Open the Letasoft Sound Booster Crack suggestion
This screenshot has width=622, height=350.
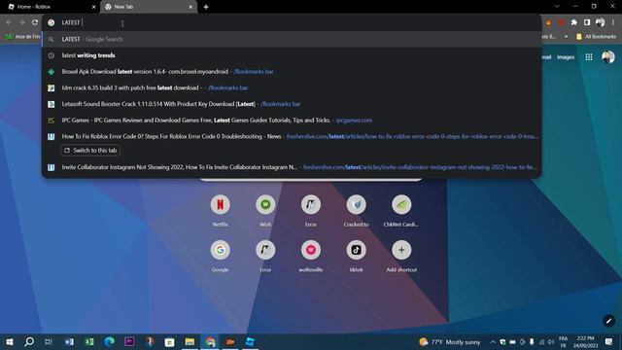point(292,104)
